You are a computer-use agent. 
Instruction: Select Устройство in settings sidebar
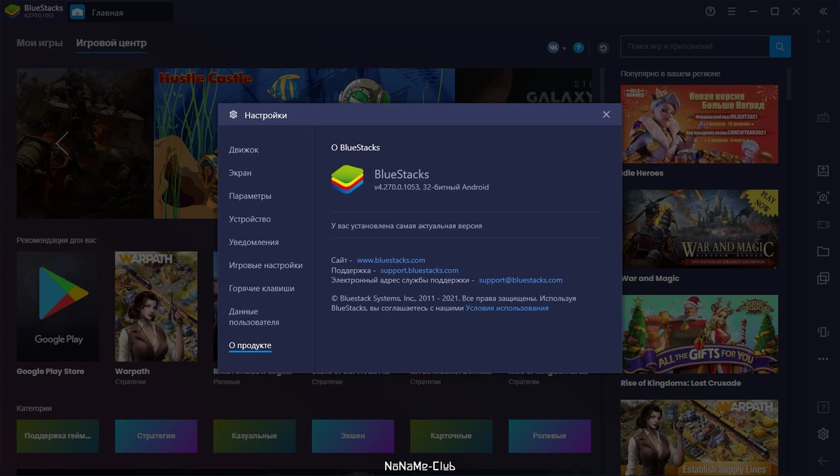(x=250, y=219)
